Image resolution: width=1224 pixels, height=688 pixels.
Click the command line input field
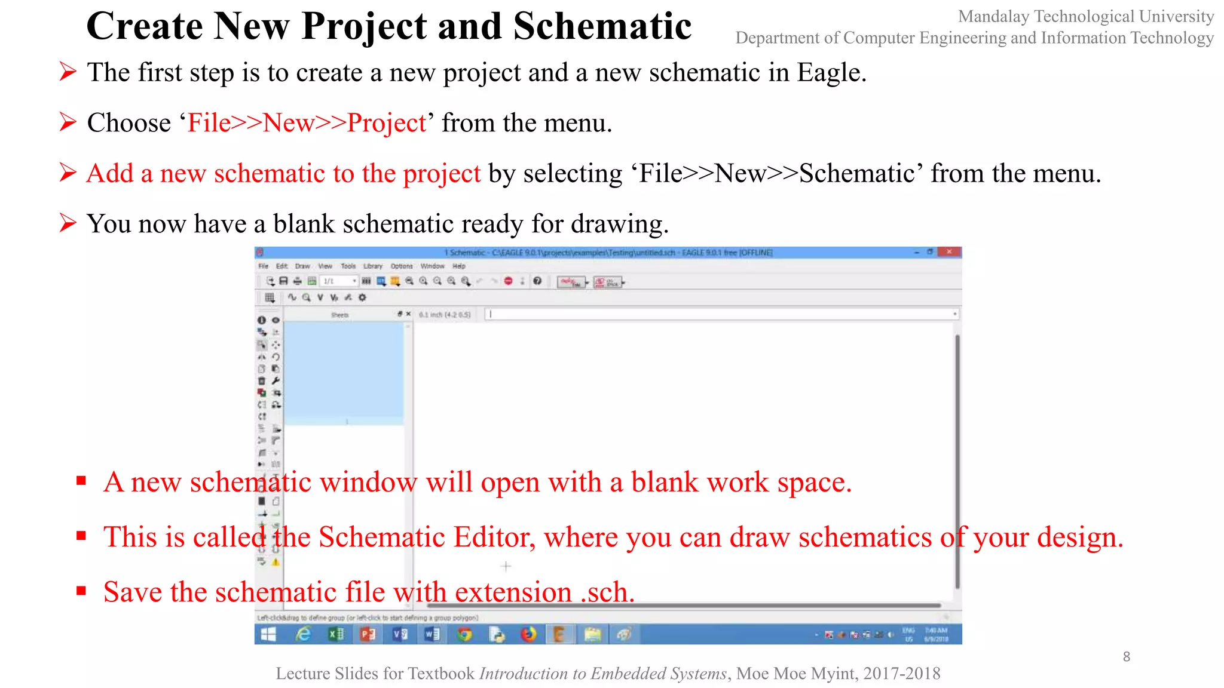click(717, 314)
